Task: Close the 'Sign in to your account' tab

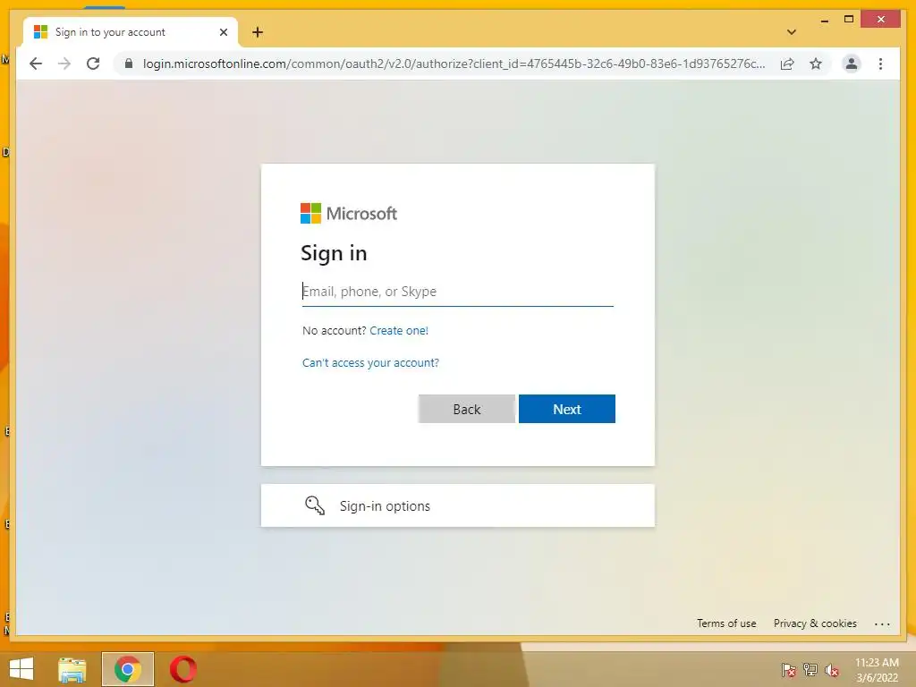Action: (223, 32)
